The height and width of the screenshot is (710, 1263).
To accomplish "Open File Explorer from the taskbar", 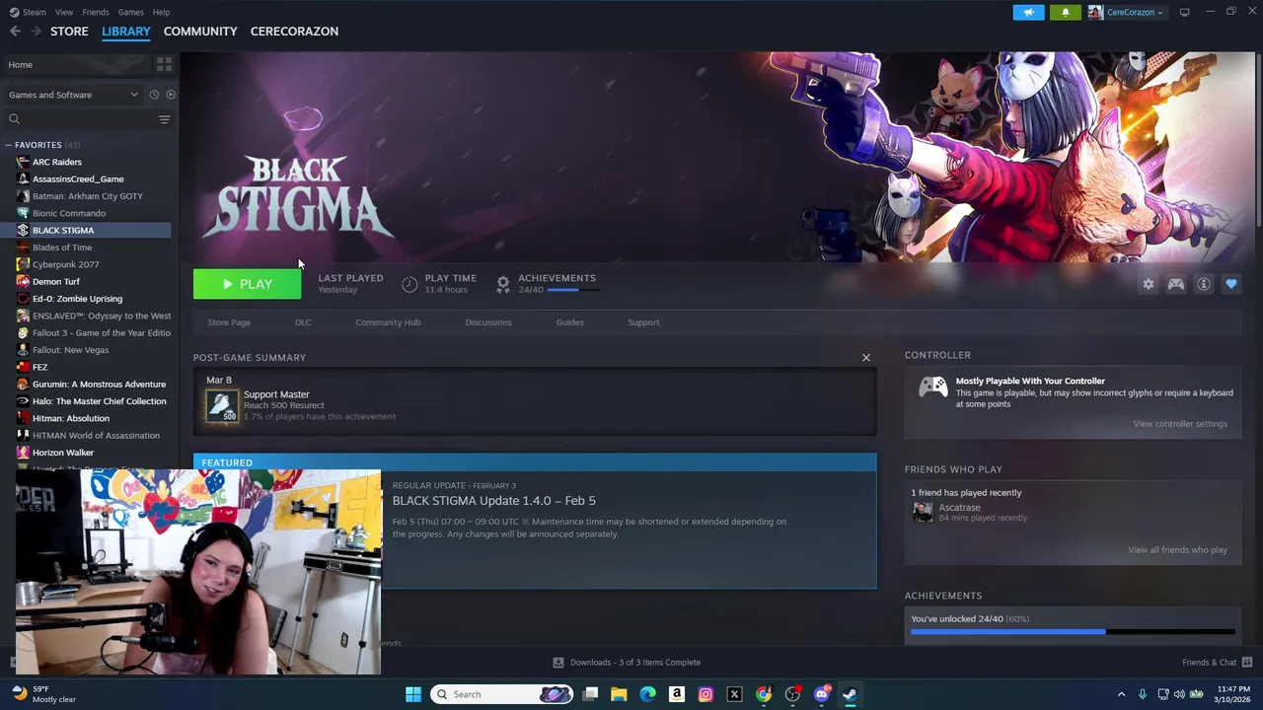I will [619, 694].
